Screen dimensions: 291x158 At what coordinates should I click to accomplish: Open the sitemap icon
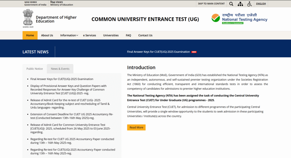[240, 4]
